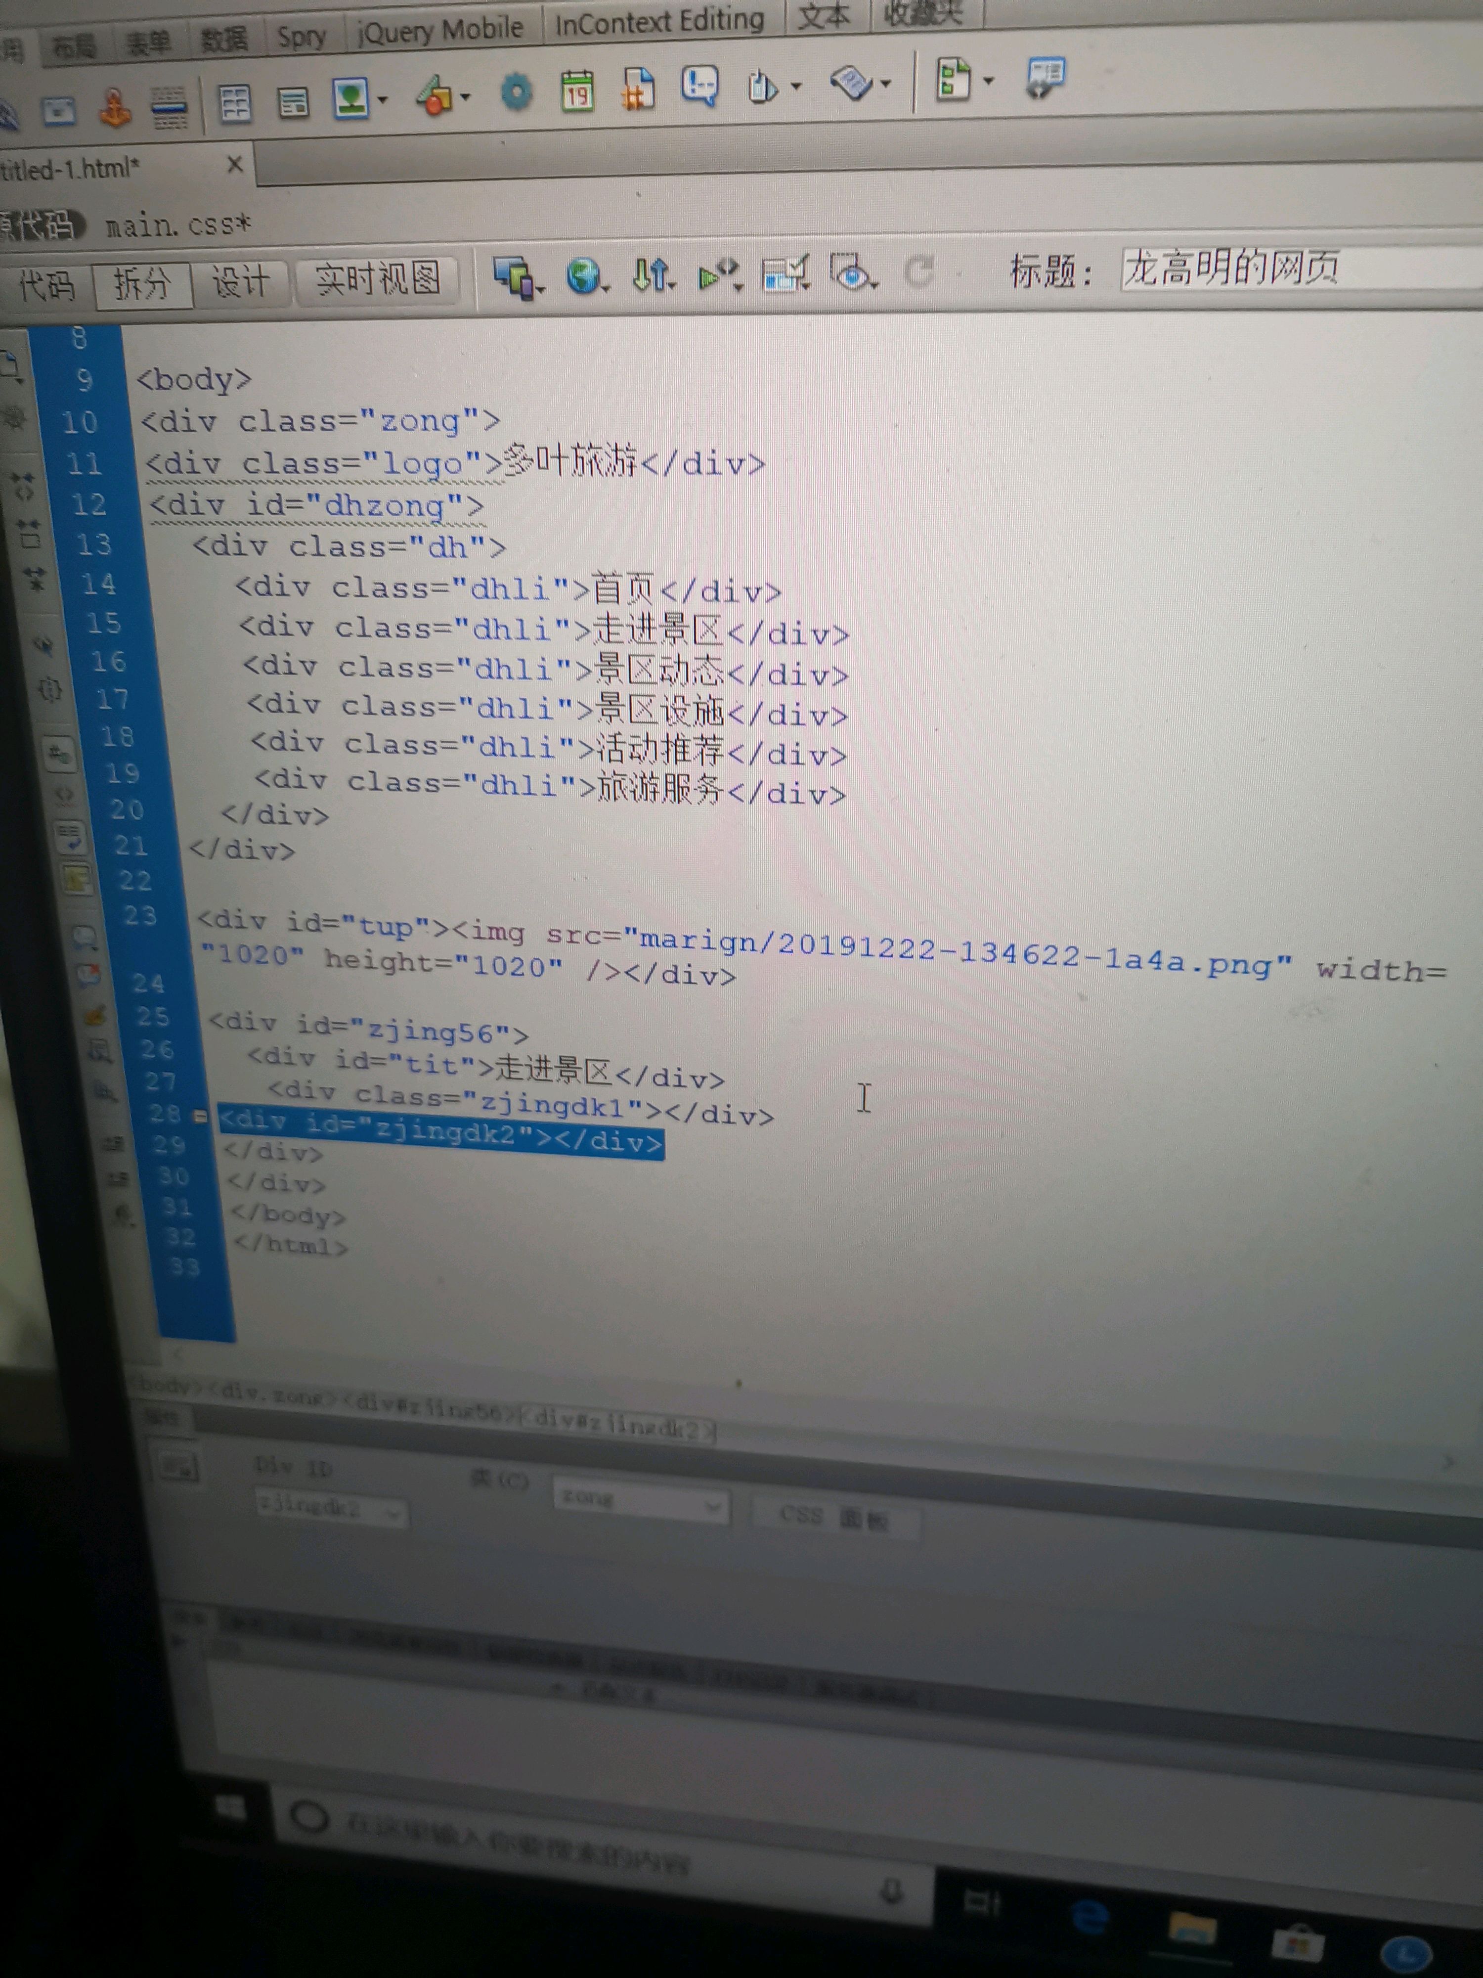Switch to 设计 view
This screenshot has width=1483, height=1978.
[240, 283]
